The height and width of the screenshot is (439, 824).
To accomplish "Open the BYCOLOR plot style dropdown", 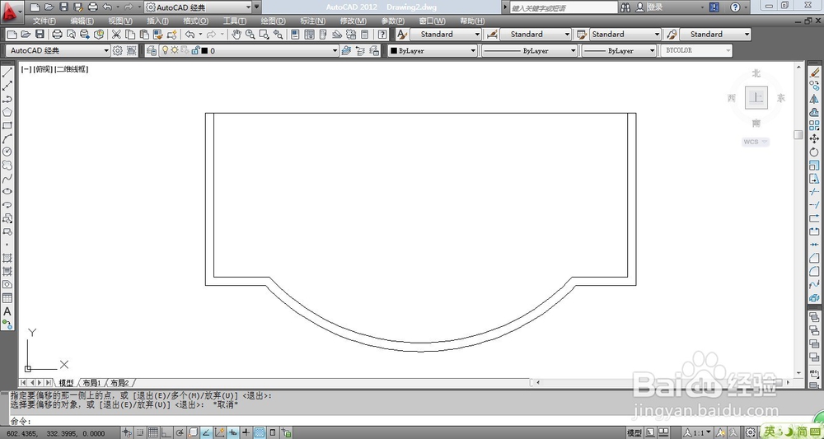I will pyautogui.click(x=695, y=50).
